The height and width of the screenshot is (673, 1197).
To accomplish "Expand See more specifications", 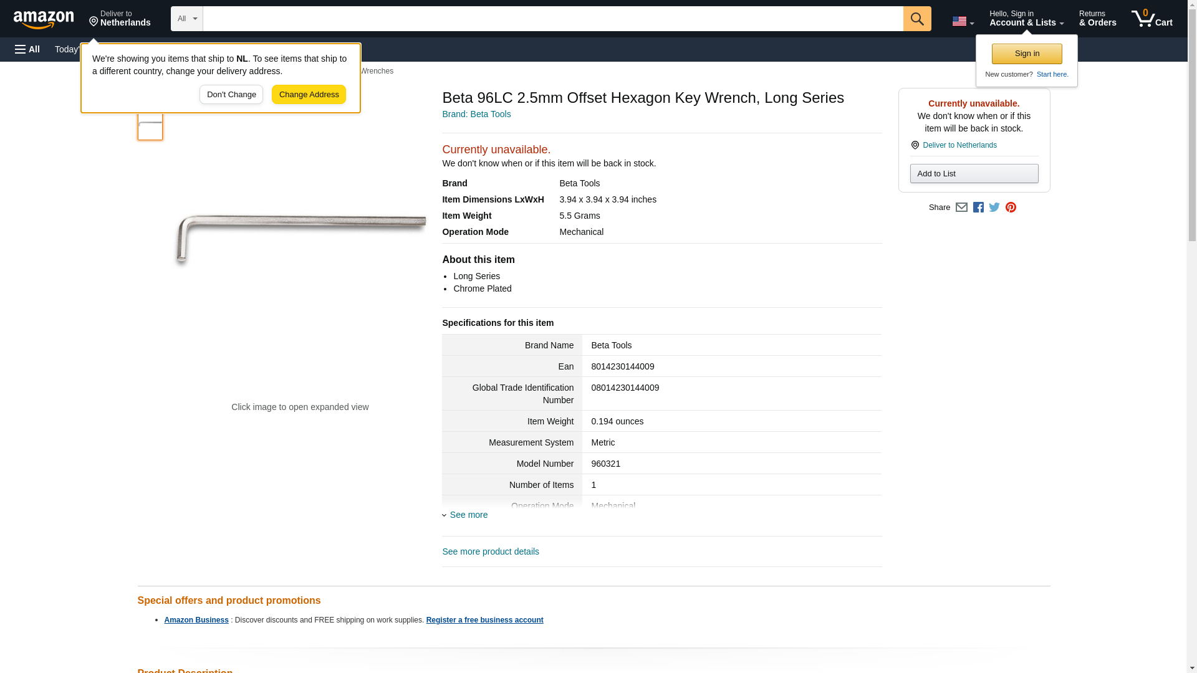I will [x=468, y=515].
